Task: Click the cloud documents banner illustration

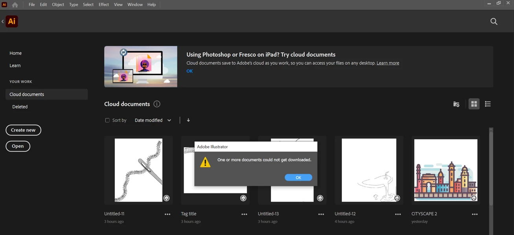Action: pyautogui.click(x=141, y=67)
